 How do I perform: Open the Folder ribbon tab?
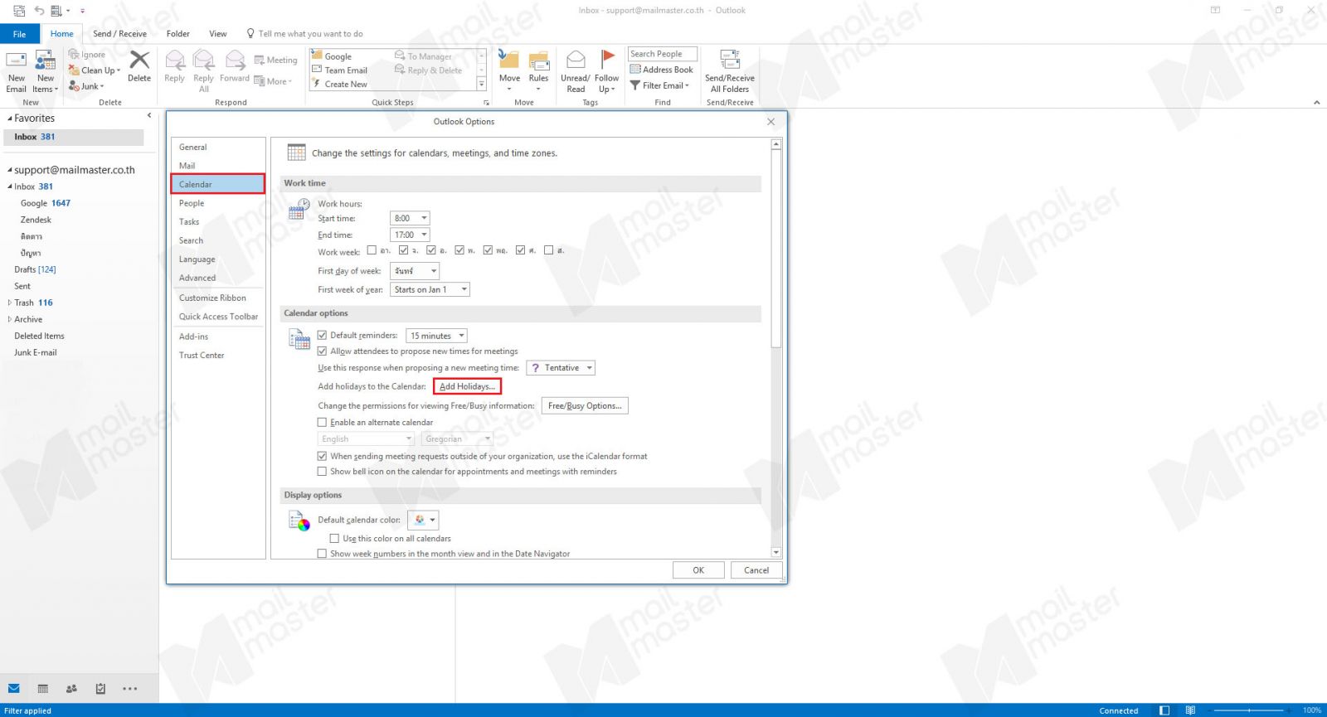coord(178,34)
